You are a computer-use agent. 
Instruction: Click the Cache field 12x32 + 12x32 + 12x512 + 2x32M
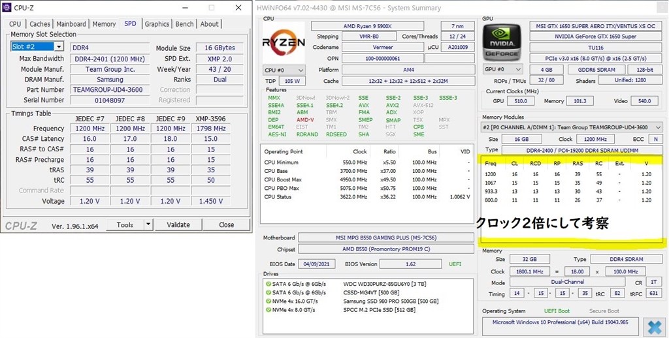(x=408, y=81)
